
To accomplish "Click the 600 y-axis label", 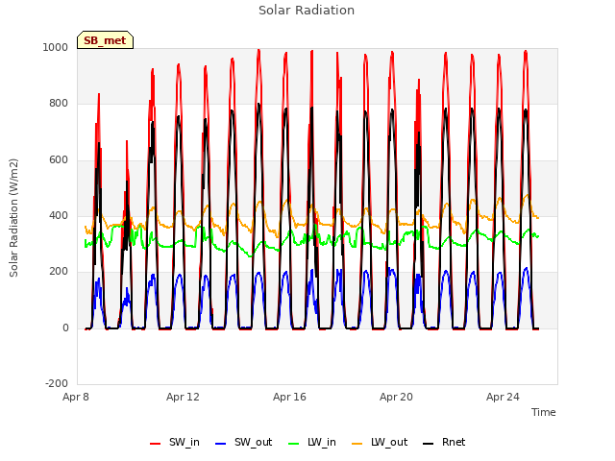I will pos(59,160).
